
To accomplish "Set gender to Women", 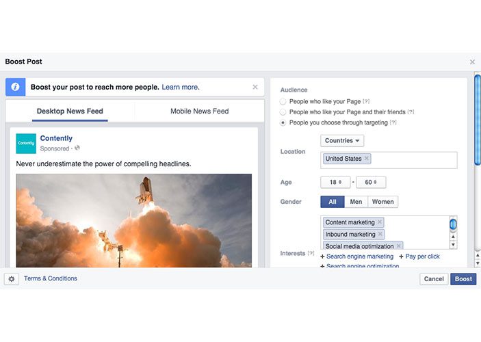I will (383, 202).
